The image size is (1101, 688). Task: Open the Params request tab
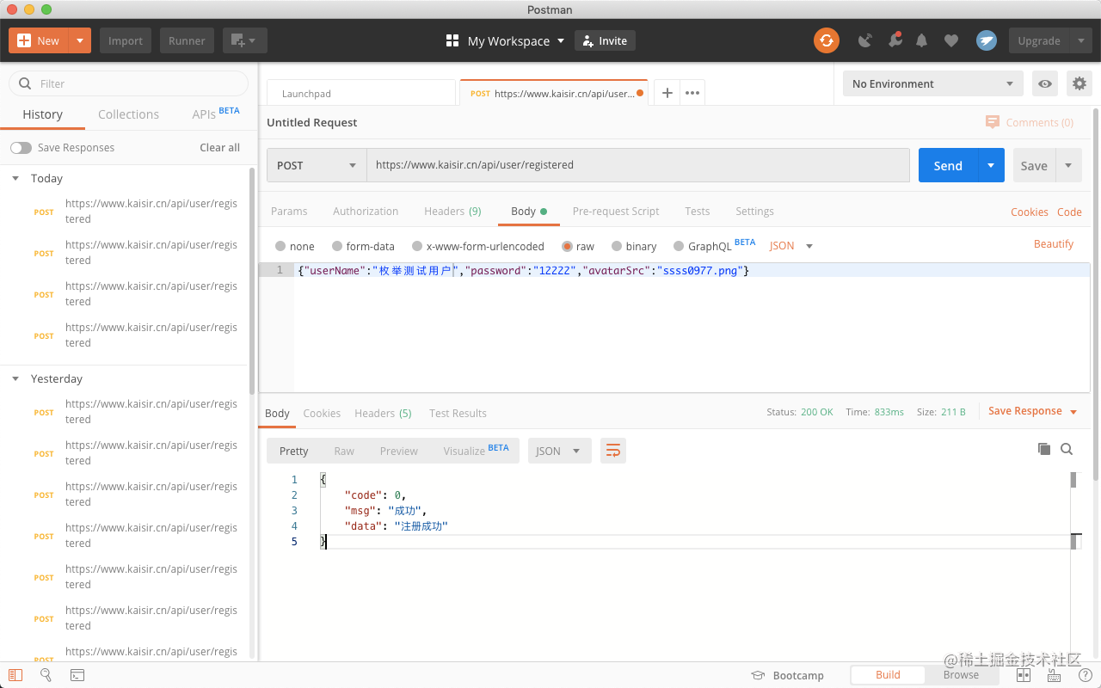pyautogui.click(x=289, y=211)
